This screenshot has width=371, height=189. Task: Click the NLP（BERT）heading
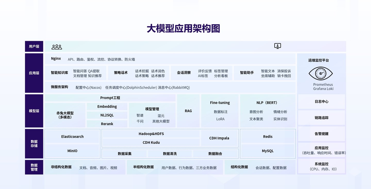click(268, 103)
